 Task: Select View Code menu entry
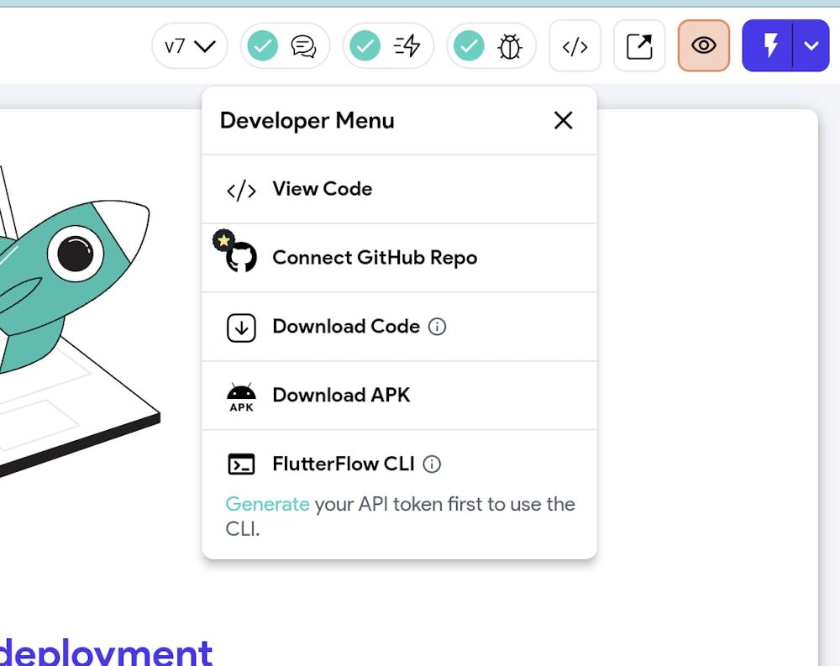pyautogui.click(x=399, y=189)
